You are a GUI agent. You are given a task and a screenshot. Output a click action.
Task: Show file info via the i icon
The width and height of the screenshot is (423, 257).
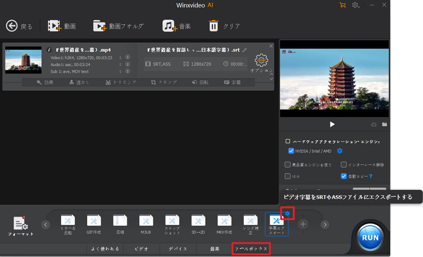point(49,50)
